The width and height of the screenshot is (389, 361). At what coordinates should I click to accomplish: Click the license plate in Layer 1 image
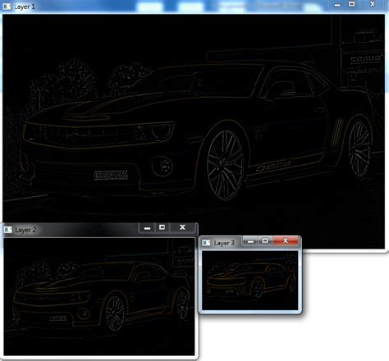point(111,176)
